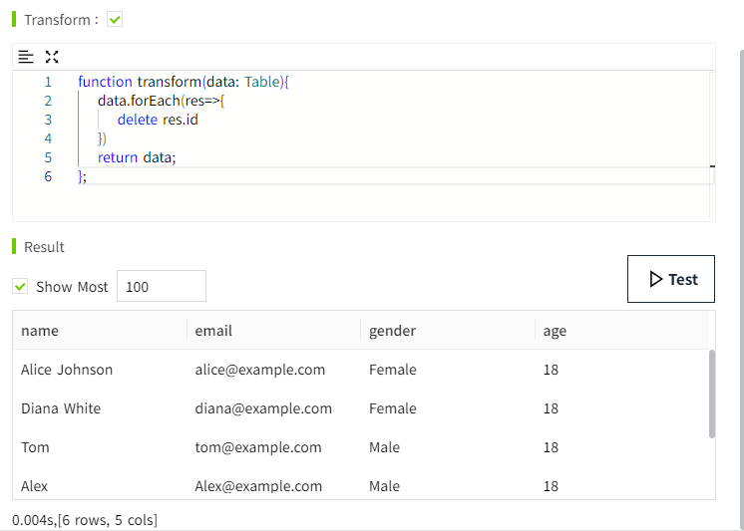Viewport: 744px width, 531px height.
Task: Select the Tom row name cell
Action: [x=35, y=447]
